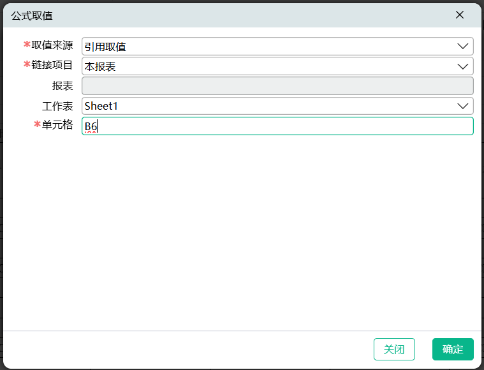Click the red asterisk beside 链接项目
This screenshot has height=370, width=484.
pos(27,64)
